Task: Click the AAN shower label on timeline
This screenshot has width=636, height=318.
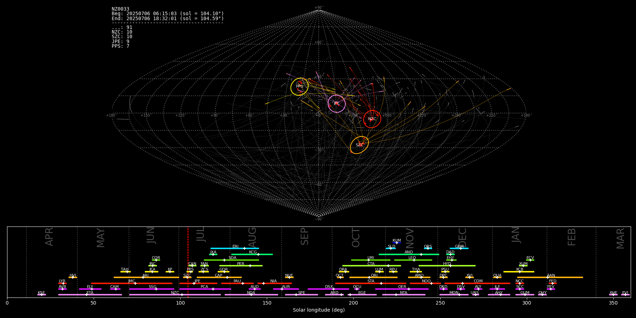Action: [551, 276]
